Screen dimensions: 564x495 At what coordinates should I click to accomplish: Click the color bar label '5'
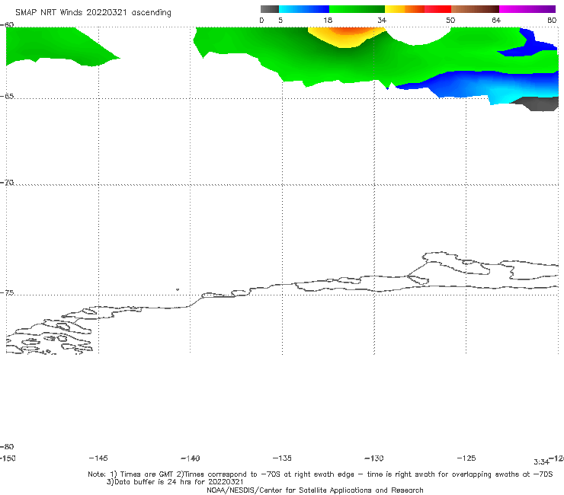(280, 20)
